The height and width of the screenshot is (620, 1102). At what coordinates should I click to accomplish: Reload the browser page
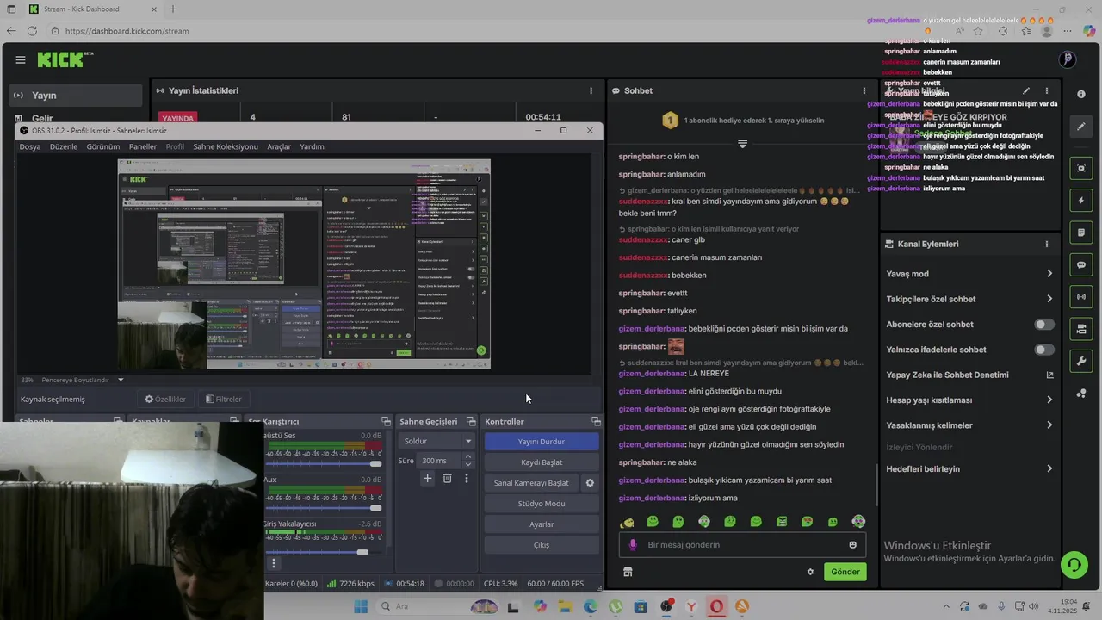click(x=32, y=31)
